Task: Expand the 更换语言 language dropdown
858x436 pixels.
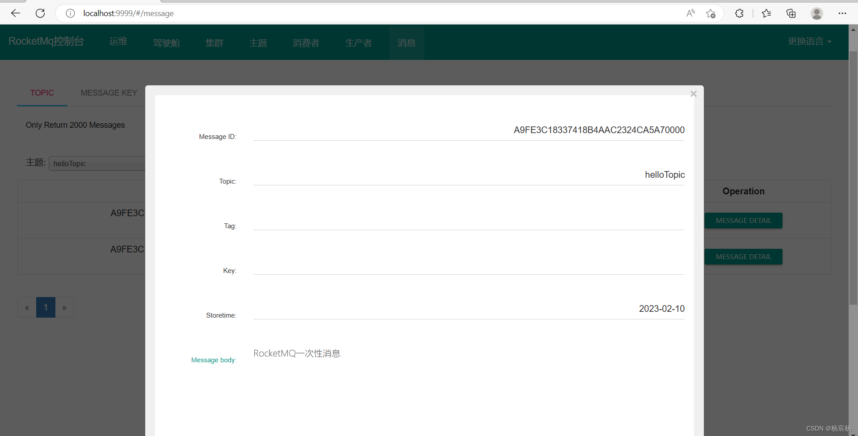Action: tap(810, 41)
